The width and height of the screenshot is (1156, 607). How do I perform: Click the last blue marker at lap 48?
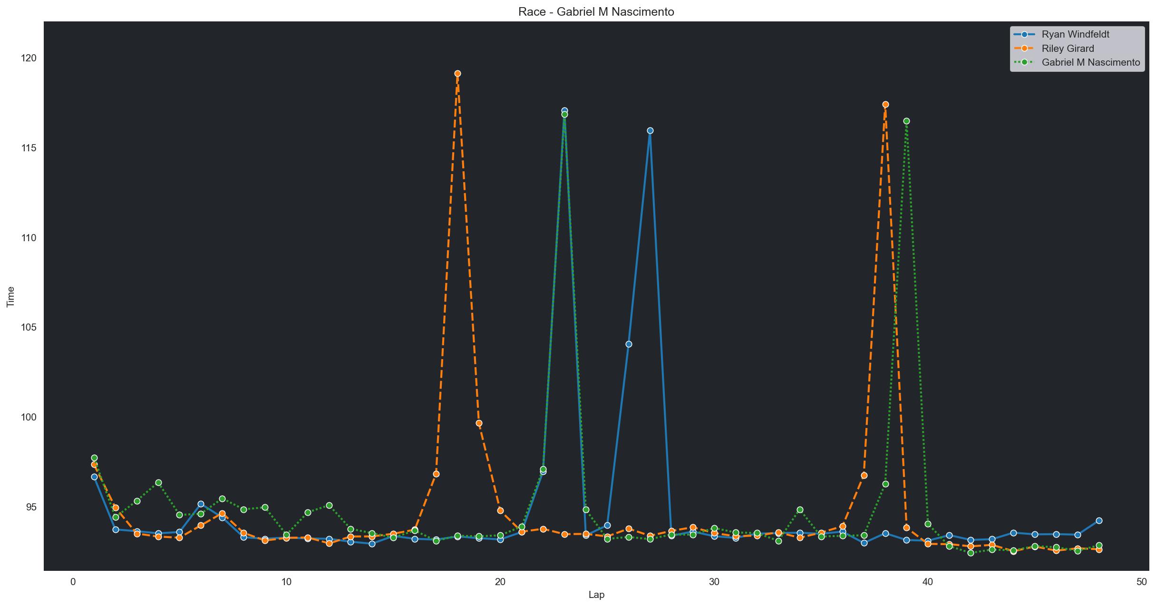click(x=1099, y=520)
